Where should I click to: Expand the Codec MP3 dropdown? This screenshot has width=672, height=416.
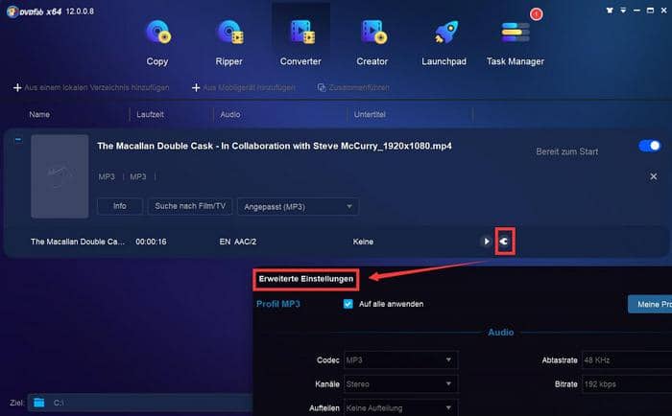click(x=399, y=360)
